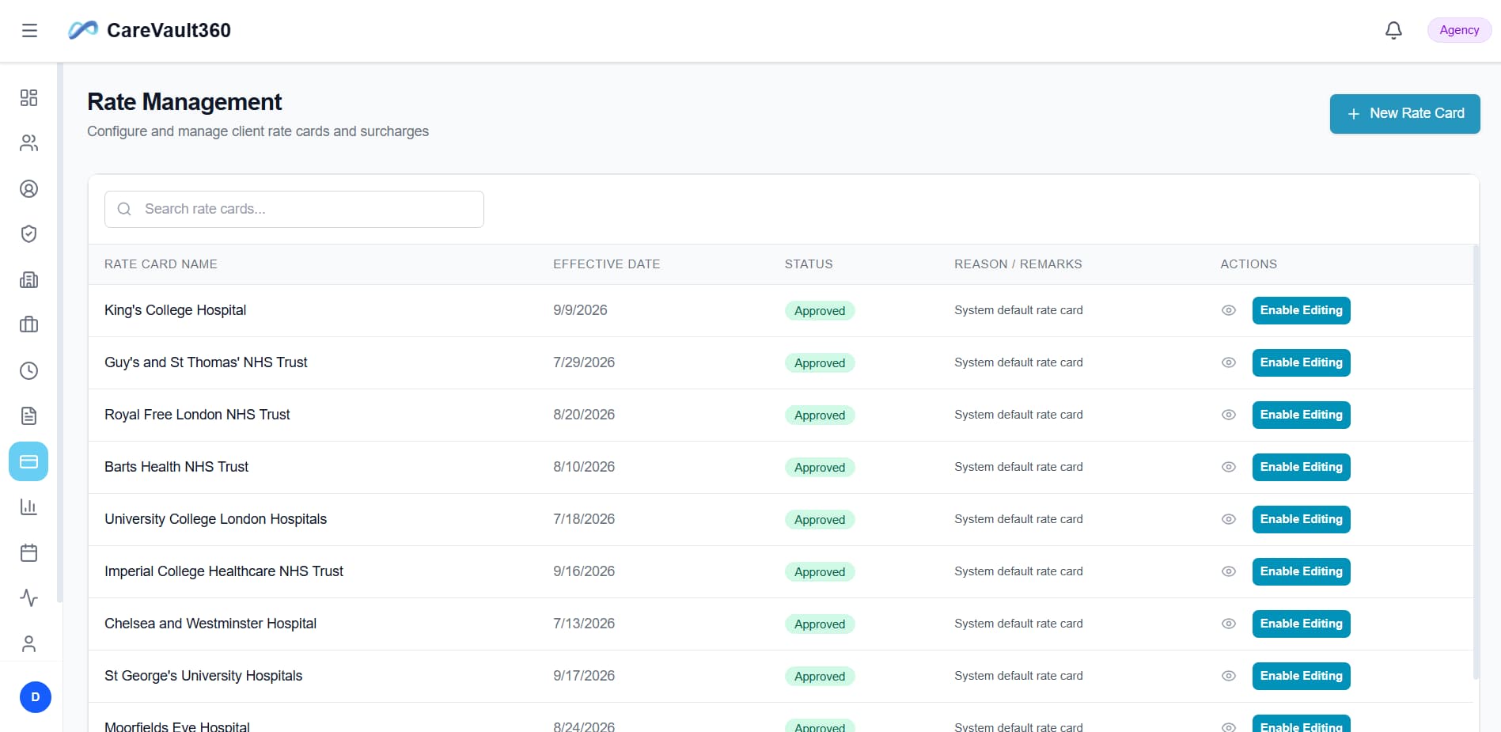Click the Effective Date column header

[606, 264]
